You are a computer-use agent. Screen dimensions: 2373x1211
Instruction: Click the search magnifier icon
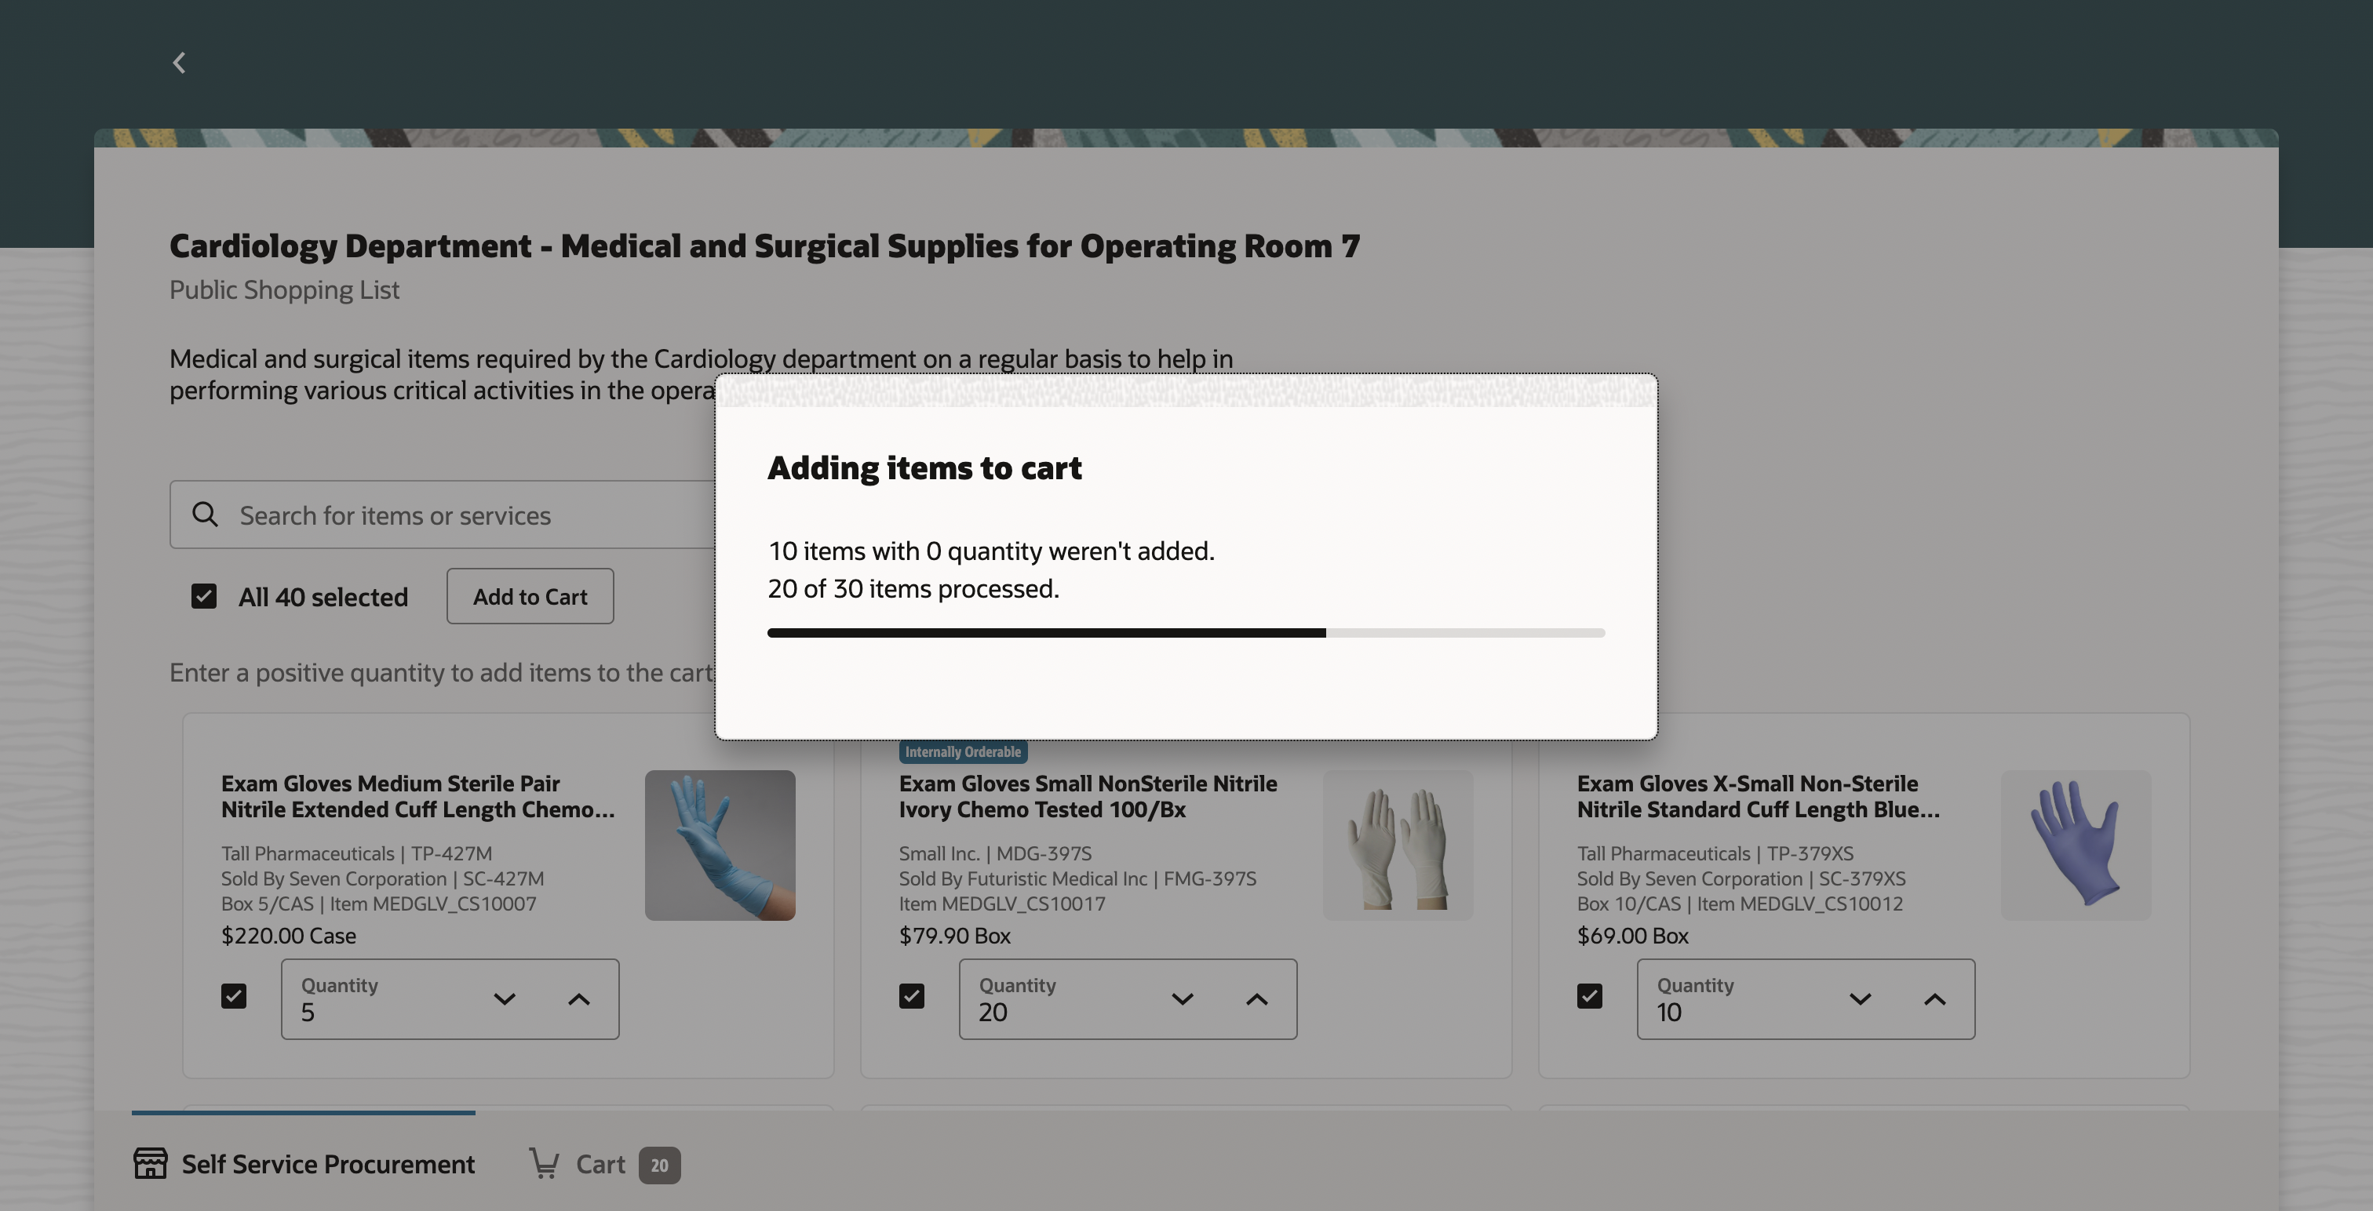206,515
